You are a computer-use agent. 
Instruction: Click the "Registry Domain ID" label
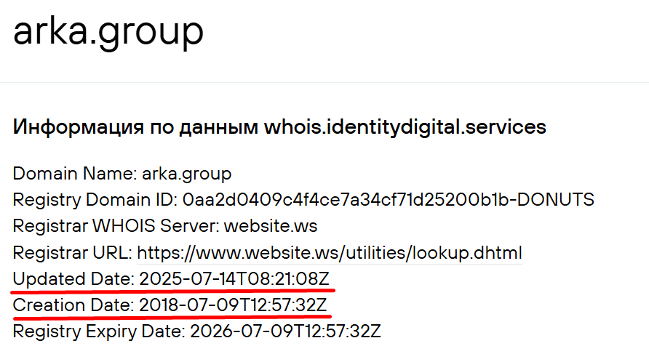pyautogui.click(x=93, y=200)
